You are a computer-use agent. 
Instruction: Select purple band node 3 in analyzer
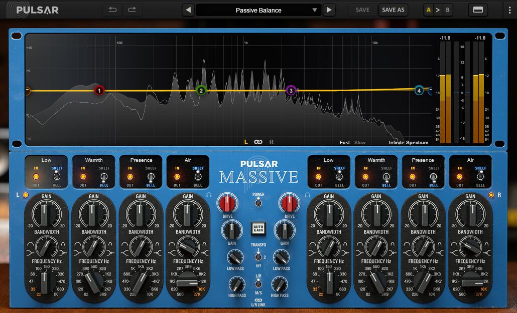[291, 91]
